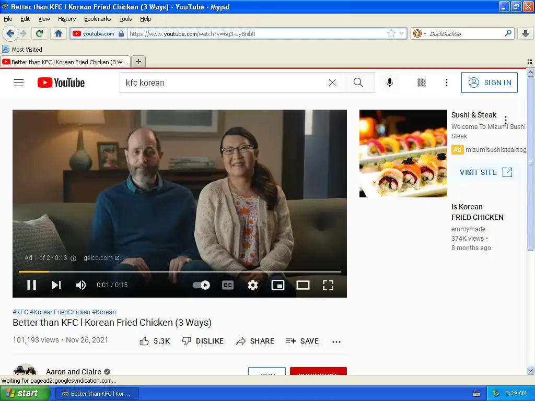Reload the page with refresh icon
535x401 pixels.
[x=40, y=33]
